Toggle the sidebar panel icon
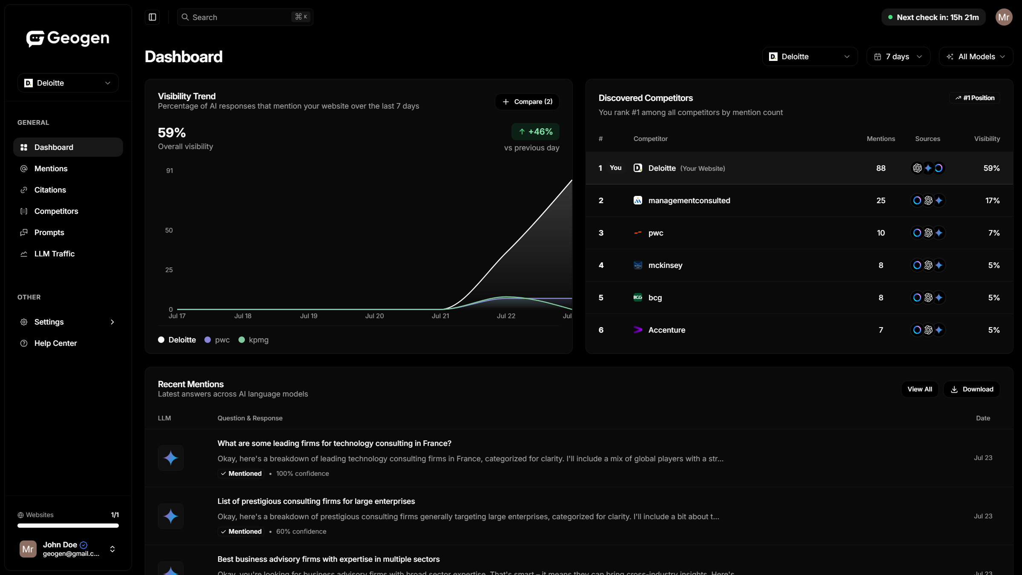This screenshot has width=1022, height=575. (x=152, y=17)
